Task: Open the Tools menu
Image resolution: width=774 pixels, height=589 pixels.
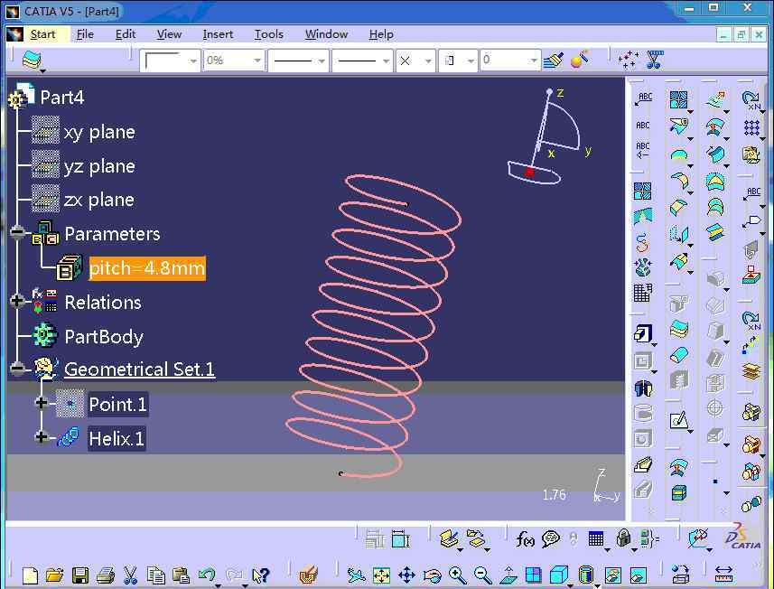Action: click(x=269, y=34)
